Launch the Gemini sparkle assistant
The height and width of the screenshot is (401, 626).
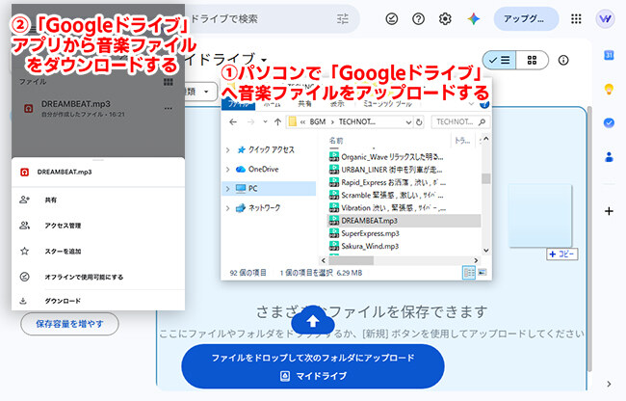[474, 18]
